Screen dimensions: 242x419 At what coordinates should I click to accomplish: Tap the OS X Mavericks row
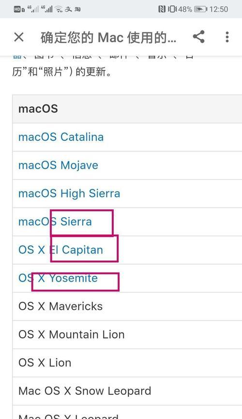[127, 306]
